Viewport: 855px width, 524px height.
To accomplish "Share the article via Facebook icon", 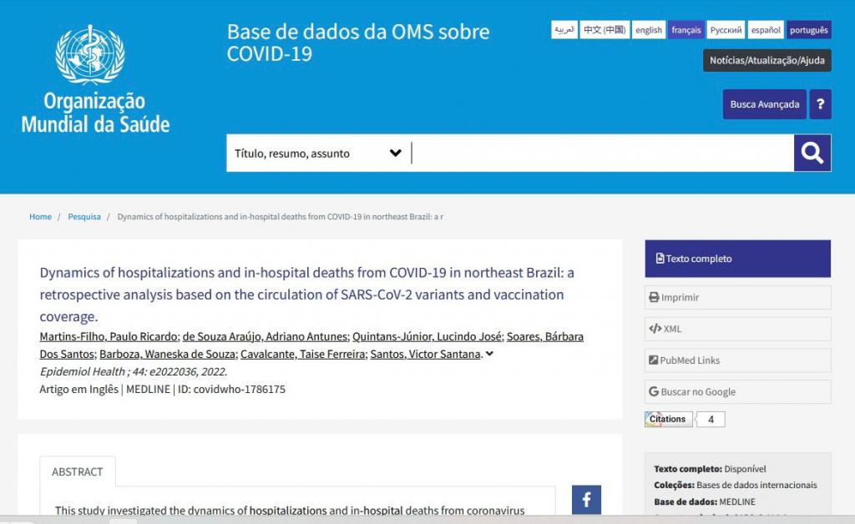I will point(586,500).
